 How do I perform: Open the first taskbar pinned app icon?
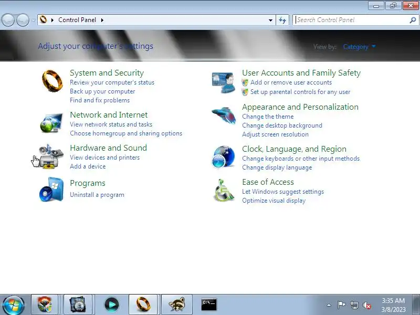click(45, 304)
